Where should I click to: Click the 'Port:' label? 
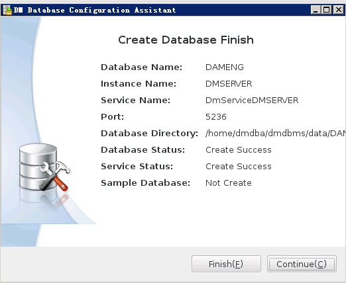[113, 117]
